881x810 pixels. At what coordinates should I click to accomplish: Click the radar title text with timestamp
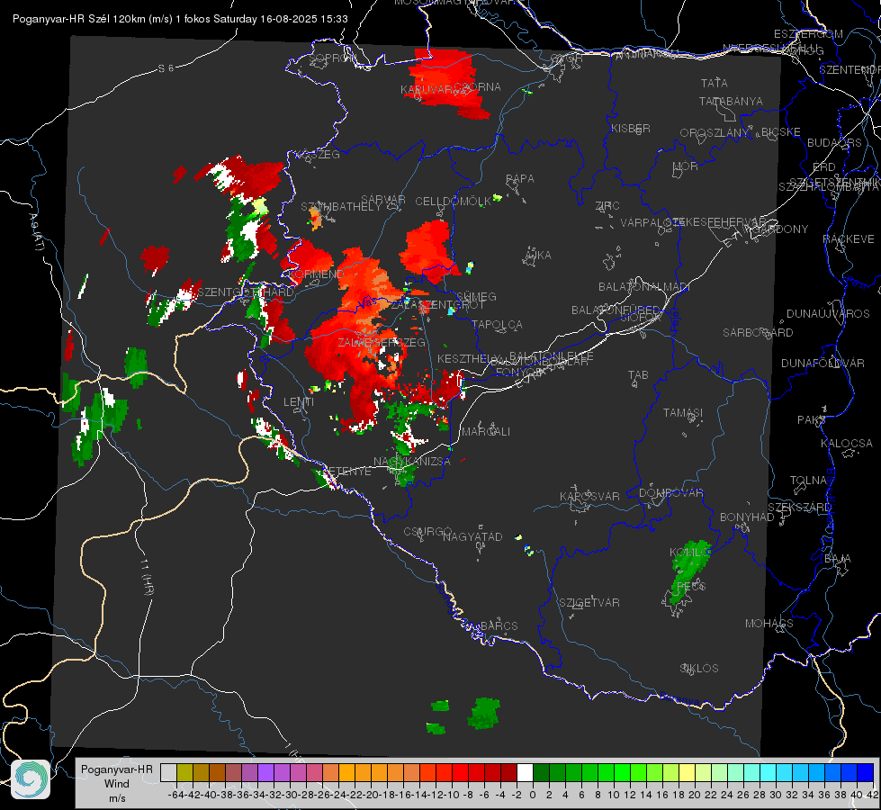coord(180,19)
